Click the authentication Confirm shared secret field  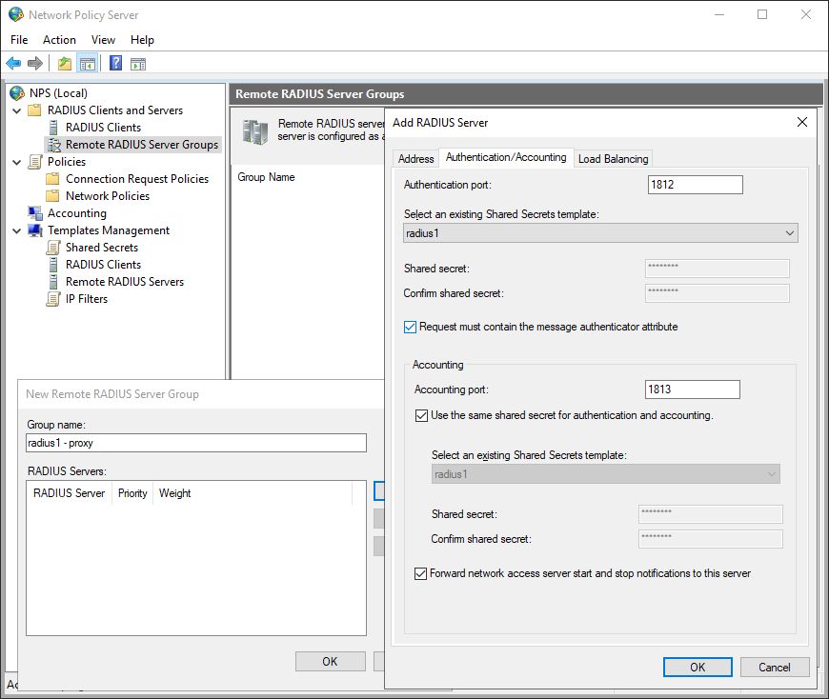pos(717,293)
